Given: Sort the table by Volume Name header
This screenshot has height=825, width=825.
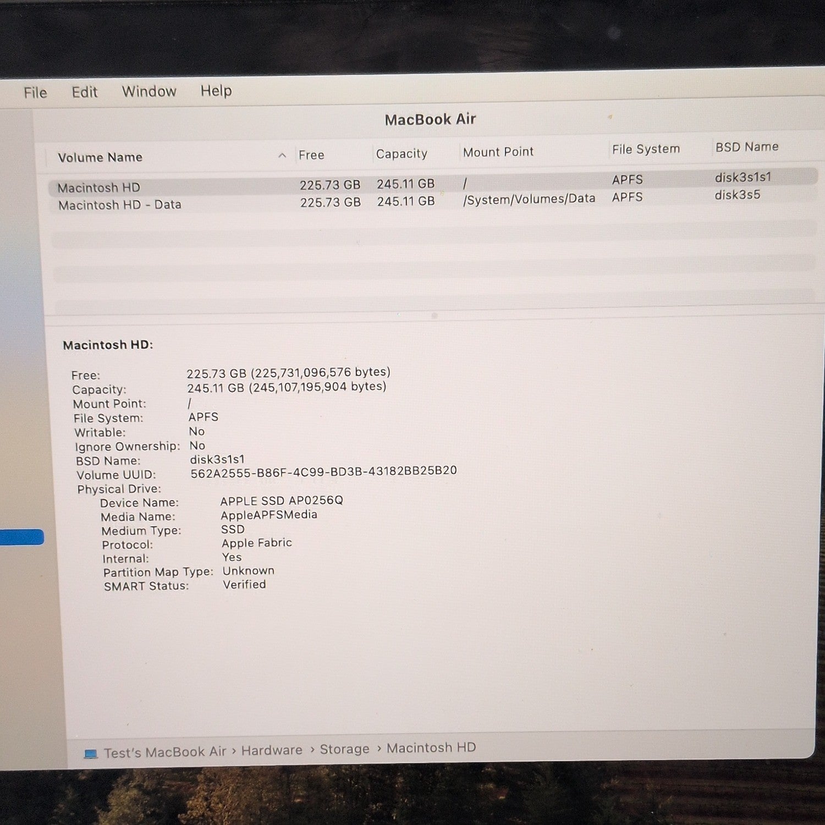Looking at the screenshot, I should [x=100, y=157].
